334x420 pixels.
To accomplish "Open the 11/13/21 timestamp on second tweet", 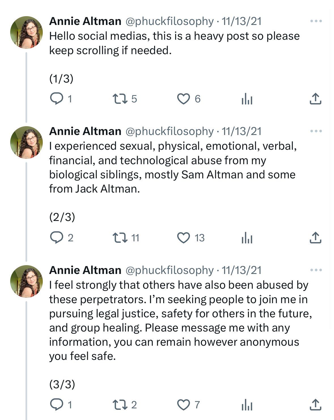I will tap(241, 131).
